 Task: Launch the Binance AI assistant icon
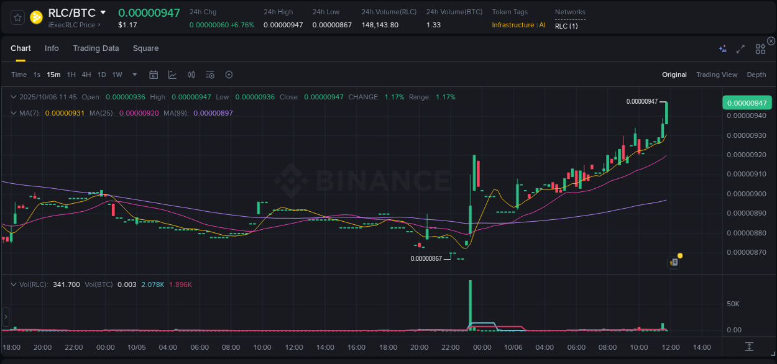pyautogui.click(x=722, y=48)
